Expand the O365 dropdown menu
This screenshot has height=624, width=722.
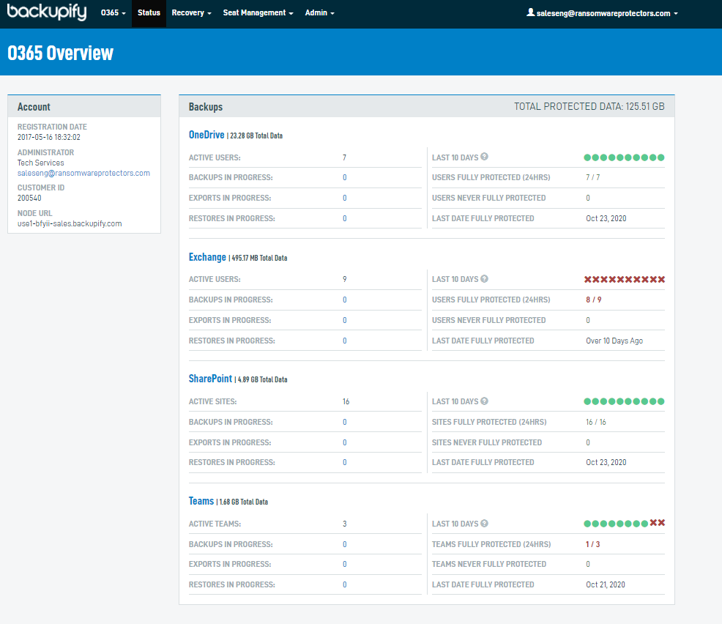click(x=113, y=13)
